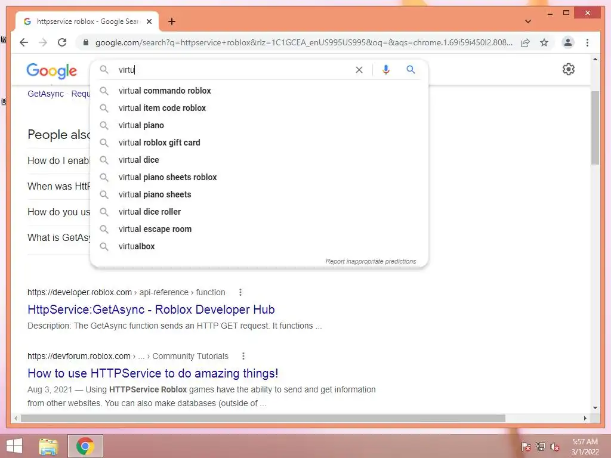611x458 pixels.
Task: Click Report inappropriate predictions
Action: pos(371,261)
